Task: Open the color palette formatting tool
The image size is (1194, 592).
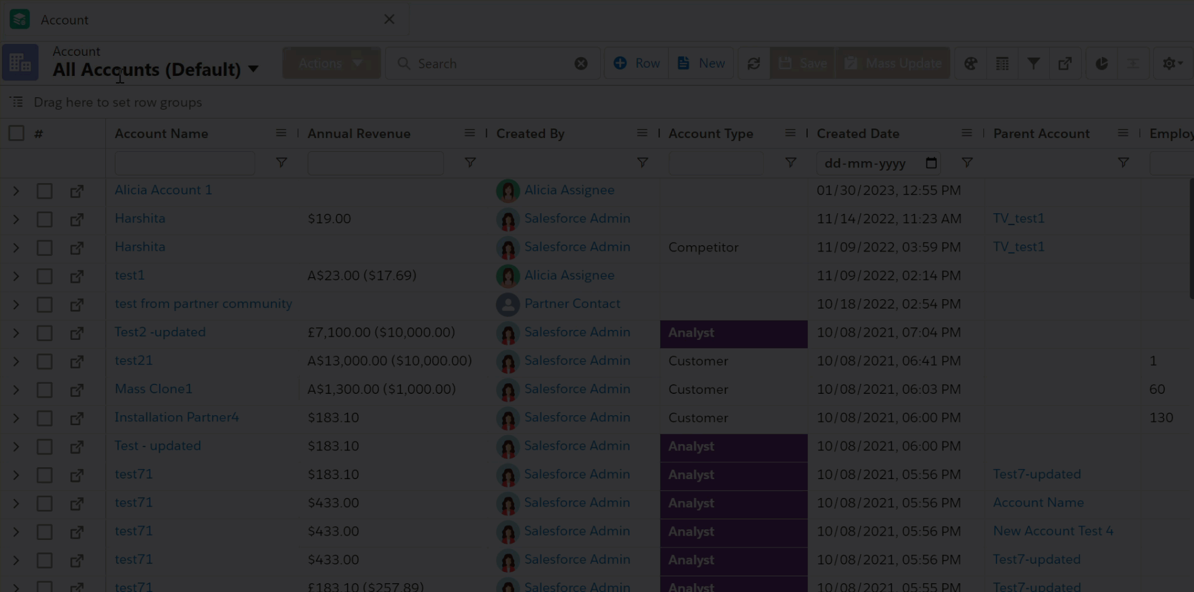Action: pos(971,63)
